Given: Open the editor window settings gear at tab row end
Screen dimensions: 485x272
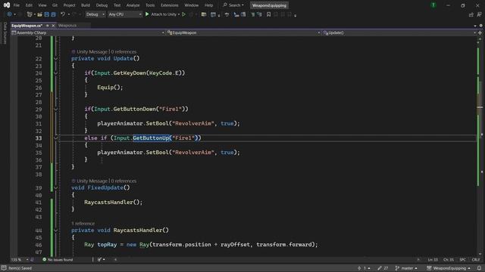Looking at the screenshot, I should pyautogui.click(x=480, y=26).
